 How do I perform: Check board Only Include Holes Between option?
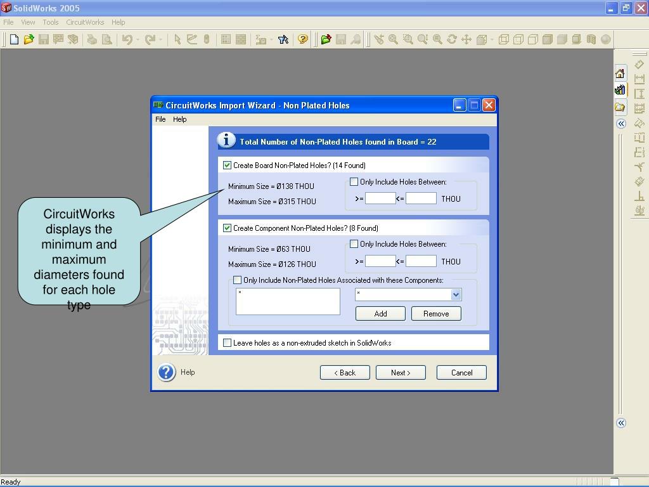point(354,181)
